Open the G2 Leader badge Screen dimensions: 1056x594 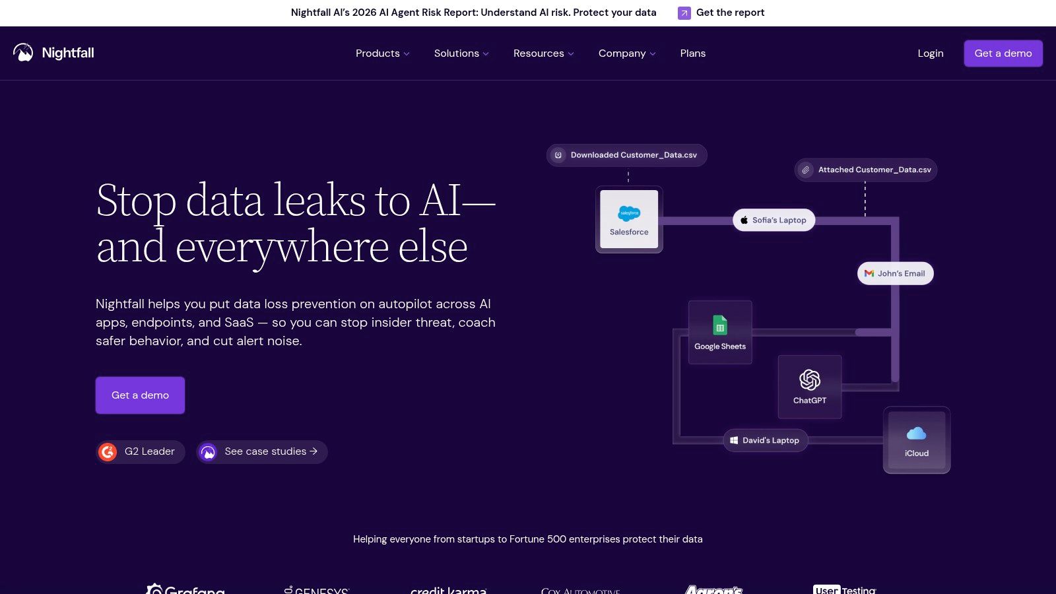pyautogui.click(x=140, y=452)
